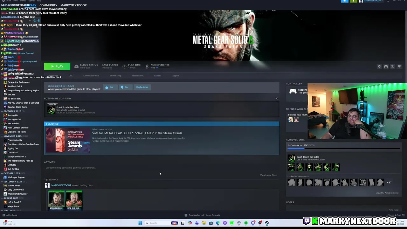Collapse the SEPTEMBER 2025 library group
Viewport: 407px width, 229px height.
[2, 182]
